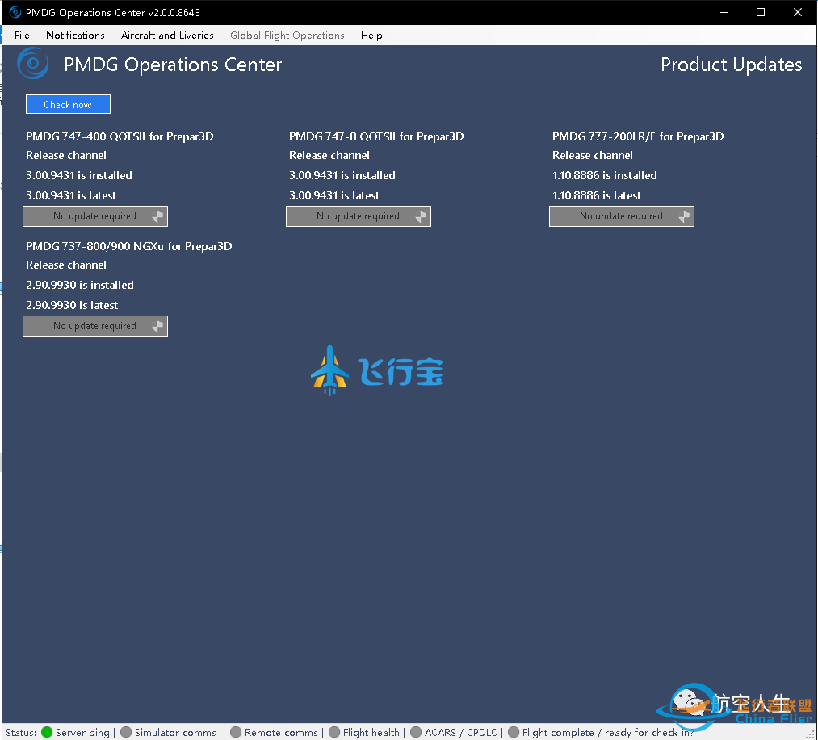Image resolution: width=818 pixels, height=740 pixels.
Task: Click the Simulator comms status indicator
Action: click(126, 732)
